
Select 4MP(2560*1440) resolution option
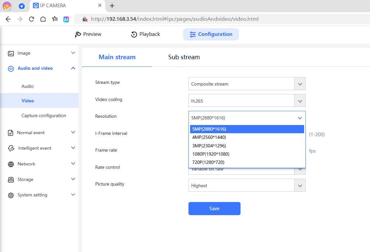pyautogui.click(x=209, y=137)
